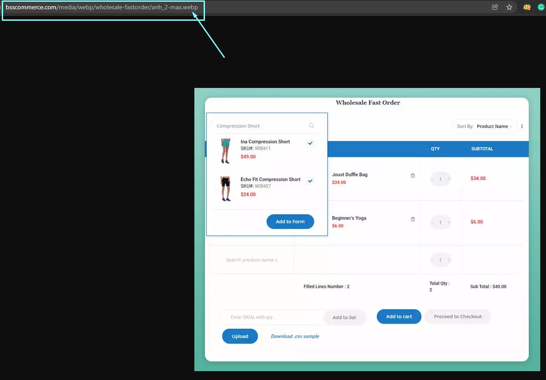The image size is (546, 380).
Task: Click the SQ browser extension icon
Action: pos(527,7)
